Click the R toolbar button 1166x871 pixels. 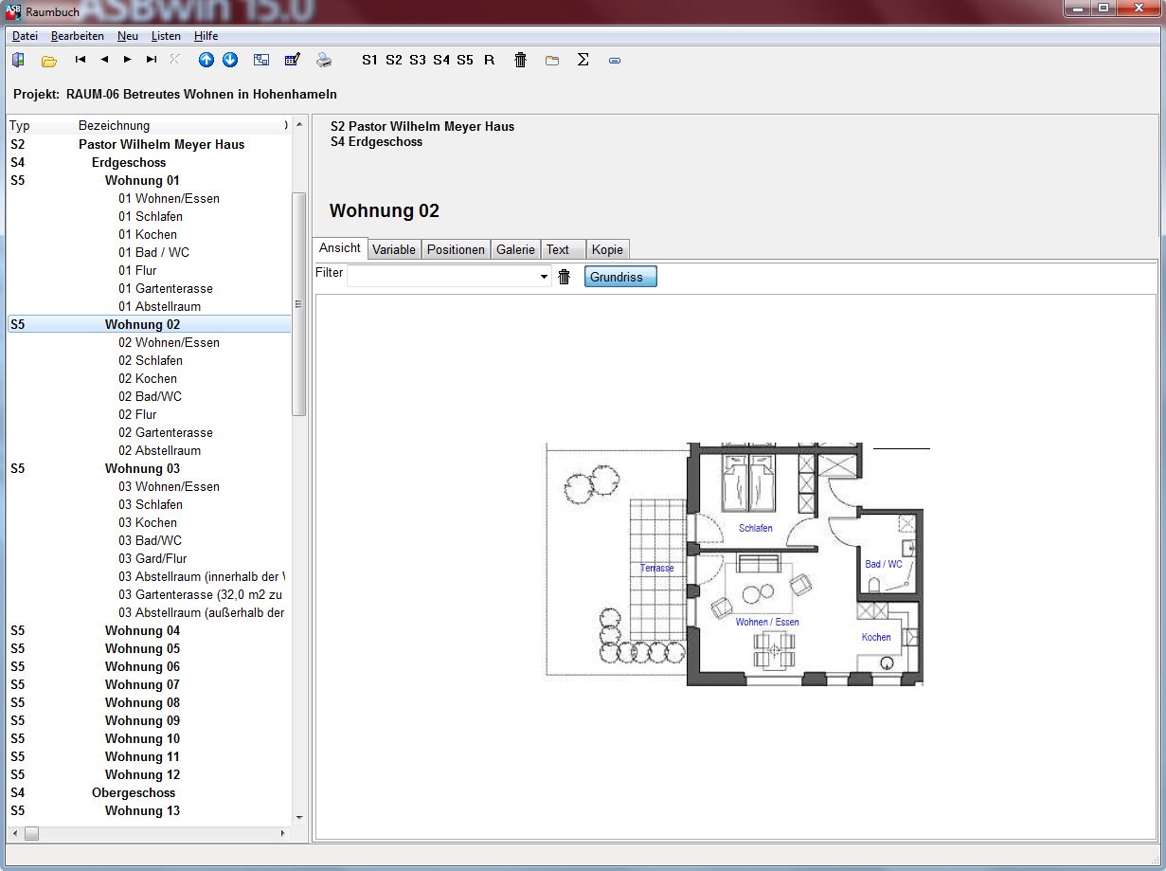pos(489,60)
